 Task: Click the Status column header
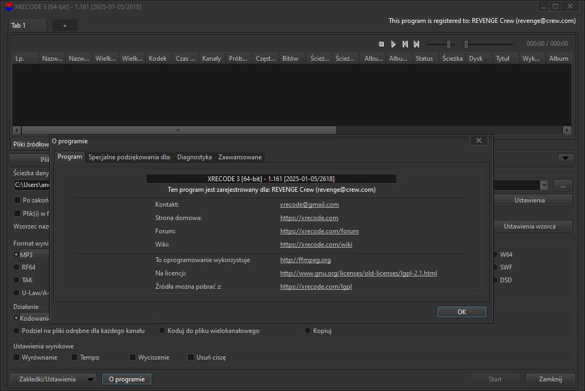click(x=426, y=59)
